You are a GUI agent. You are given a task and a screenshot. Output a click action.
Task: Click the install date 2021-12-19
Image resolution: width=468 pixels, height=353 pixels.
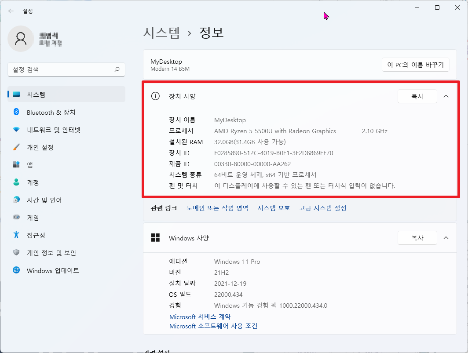click(230, 284)
